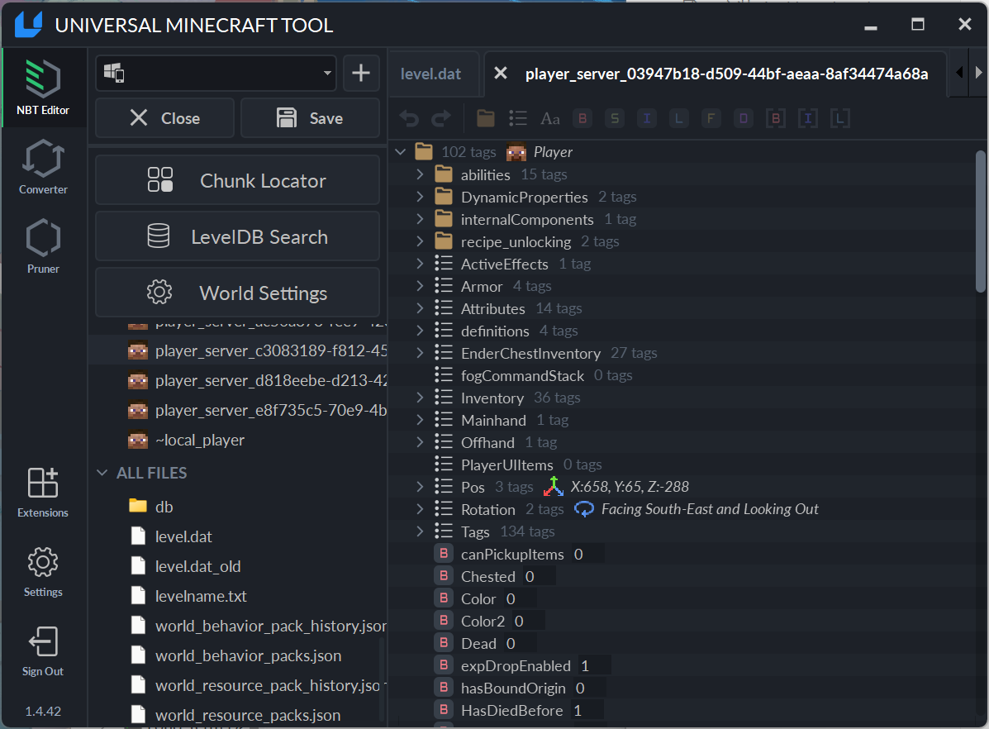Add a long (L) tag
The height and width of the screenshot is (729, 989).
click(x=678, y=118)
